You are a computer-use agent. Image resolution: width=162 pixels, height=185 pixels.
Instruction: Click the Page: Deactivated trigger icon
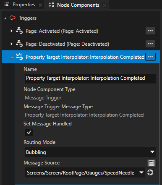point(19,44)
